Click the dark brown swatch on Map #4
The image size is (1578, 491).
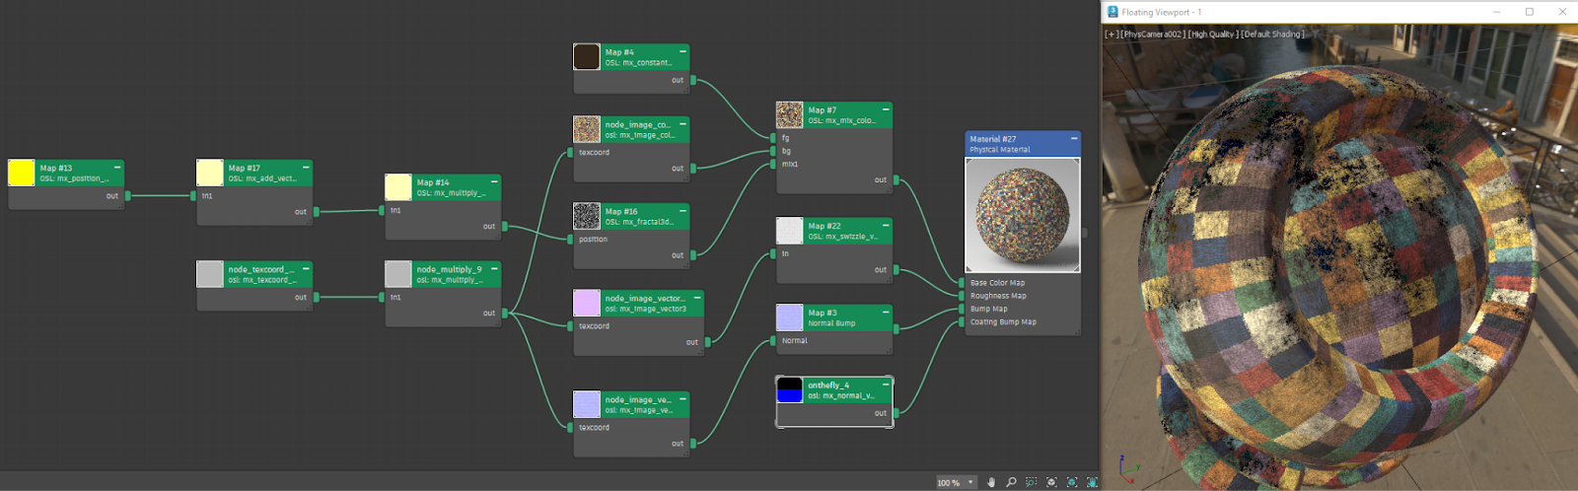(587, 56)
